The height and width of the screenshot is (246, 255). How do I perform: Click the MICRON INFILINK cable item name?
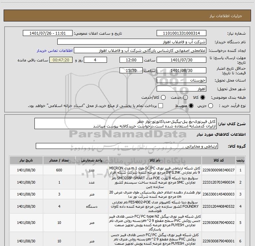[x=155, y=170]
